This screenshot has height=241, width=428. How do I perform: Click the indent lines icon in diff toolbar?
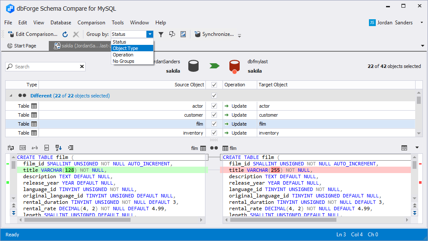71,148
